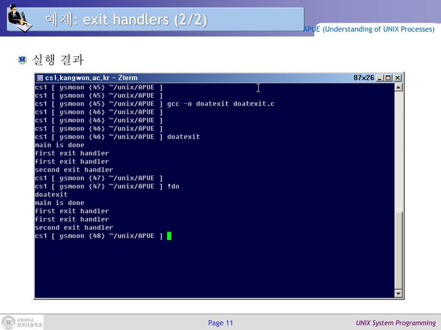Image resolution: width=441 pixels, height=330 pixels.
Task: Click the 'gcc -o doatexit doatexit.c' command text
Action: click(x=220, y=104)
